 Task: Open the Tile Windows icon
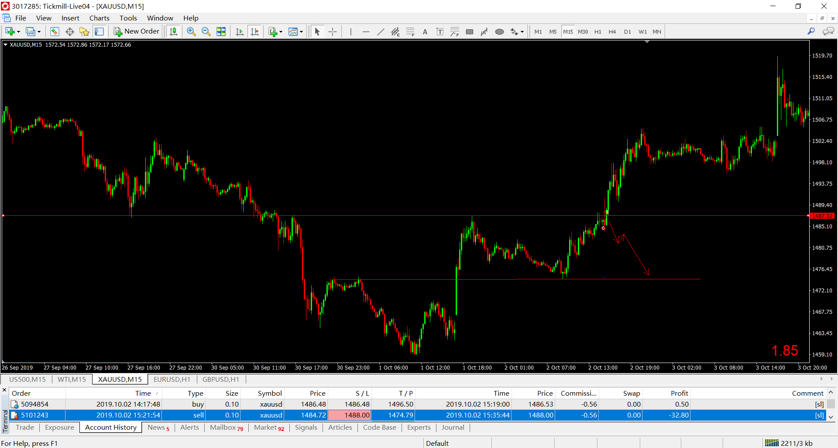coord(221,31)
